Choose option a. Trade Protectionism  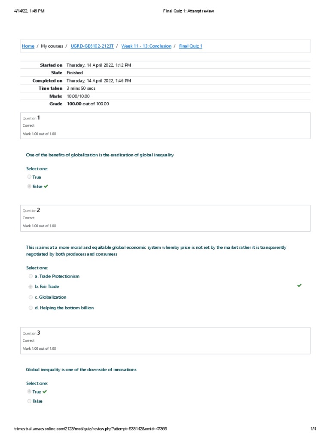tap(31, 276)
